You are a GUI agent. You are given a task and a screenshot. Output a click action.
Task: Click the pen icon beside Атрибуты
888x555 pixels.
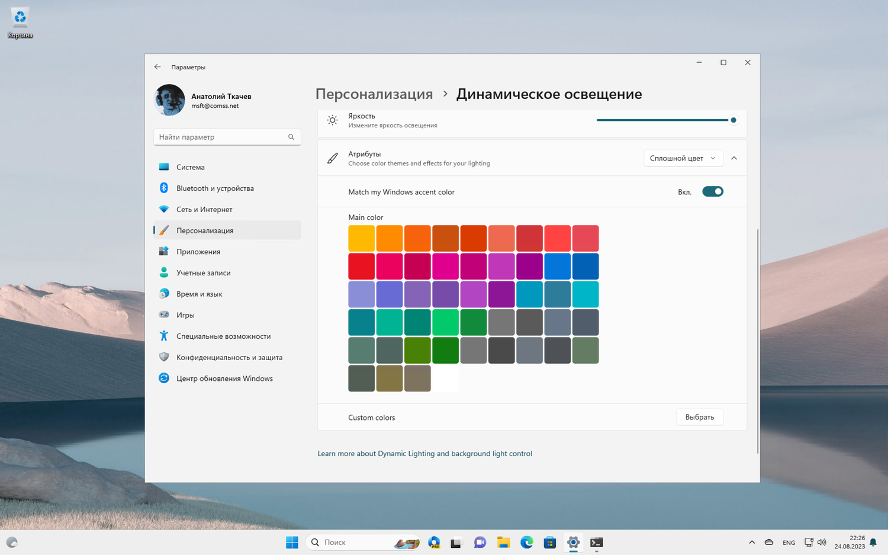click(333, 158)
